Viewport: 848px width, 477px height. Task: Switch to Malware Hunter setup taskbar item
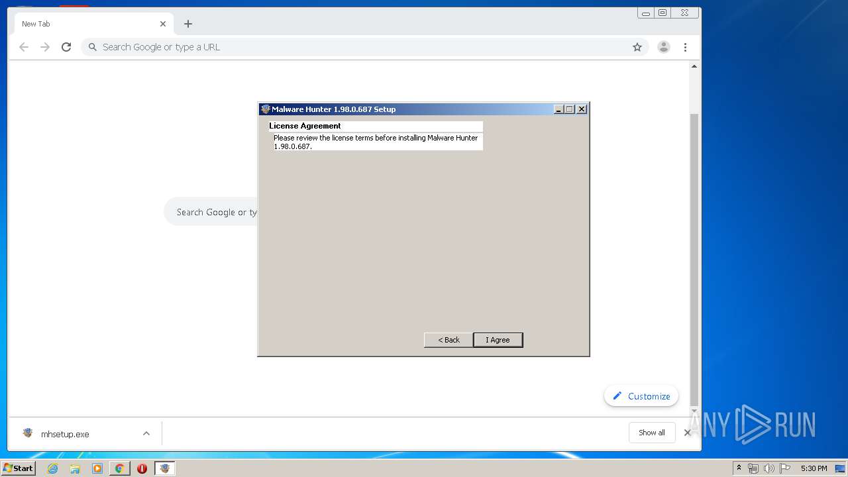pyautogui.click(x=165, y=468)
